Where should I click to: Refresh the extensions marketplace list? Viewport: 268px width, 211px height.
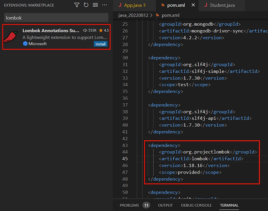click(x=86, y=5)
